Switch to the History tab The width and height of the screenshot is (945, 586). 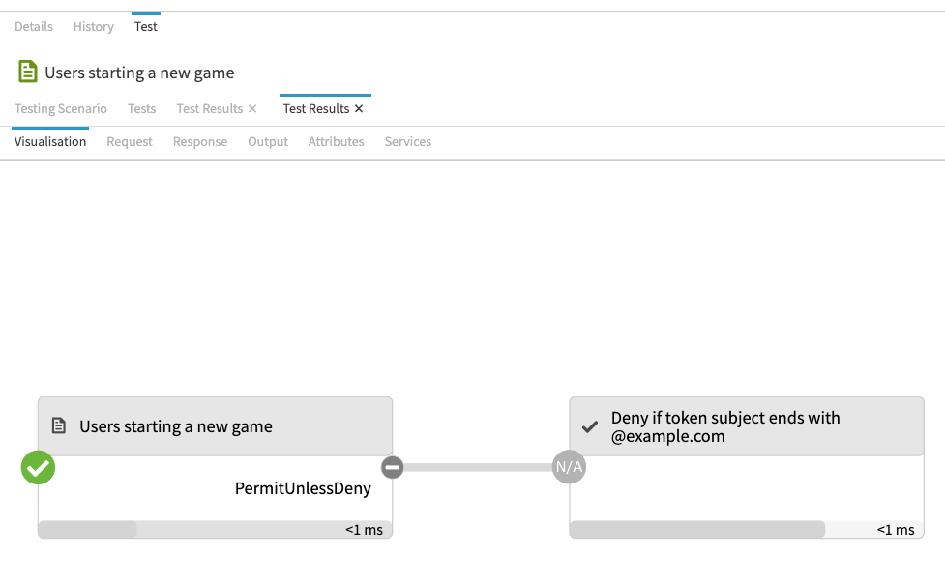click(94, 26)
